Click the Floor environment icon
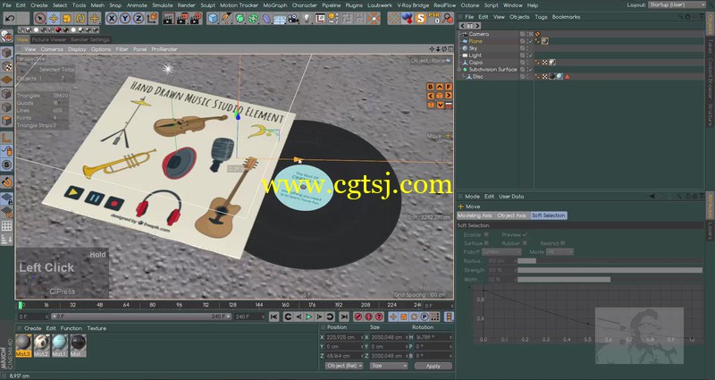715x380 pixels. click(x=280, y=18)
